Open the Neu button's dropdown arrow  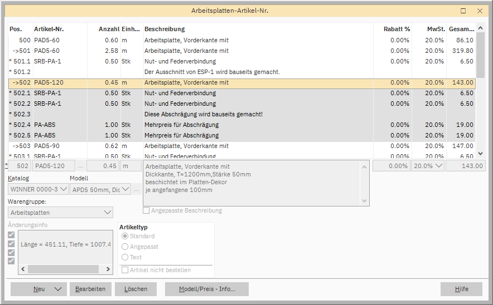click(57, 289)
